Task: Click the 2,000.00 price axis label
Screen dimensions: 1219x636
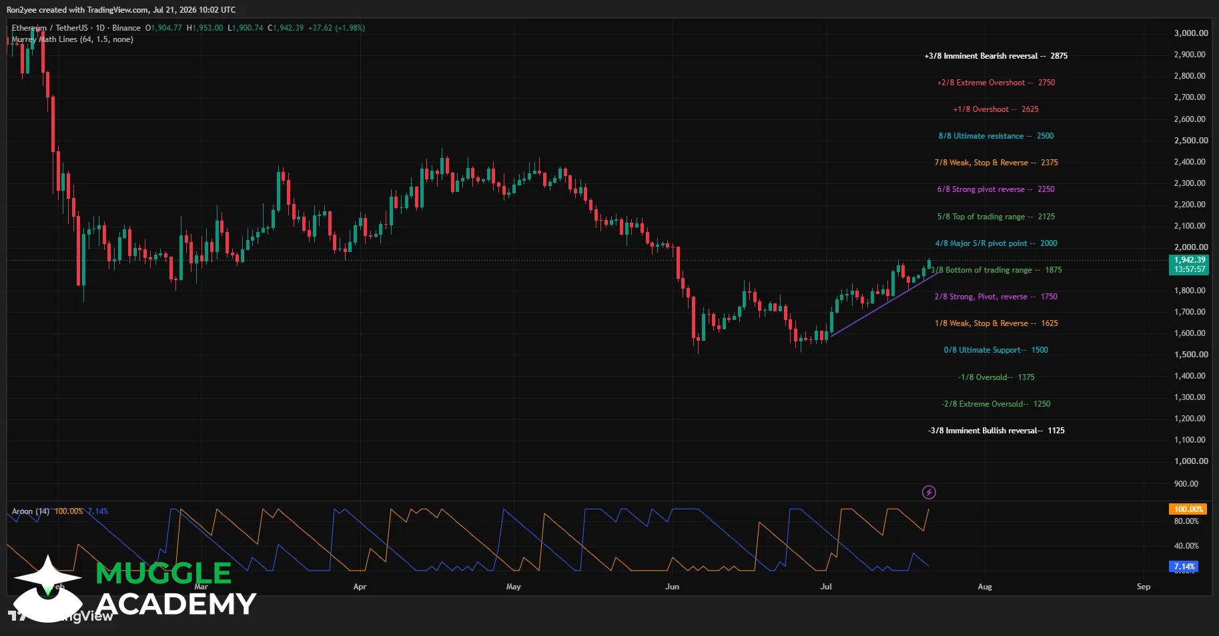Action: [1191, 247]
